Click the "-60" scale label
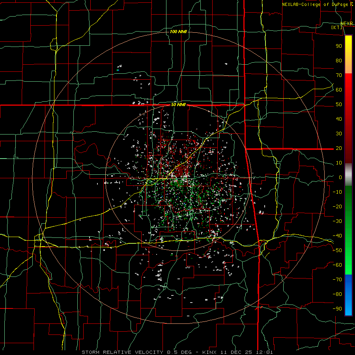Screen dimensions: 355x355 coord(337,265)
